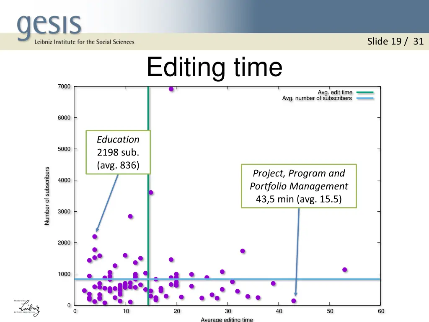Click the 'Avg. edit time' legend label
Image resolution: width=429 pixels, height=322 pixels.
[335, 92]
